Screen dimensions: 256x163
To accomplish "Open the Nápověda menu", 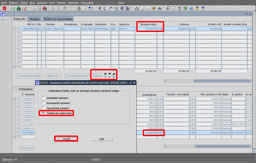I will [x=87, y=3].
